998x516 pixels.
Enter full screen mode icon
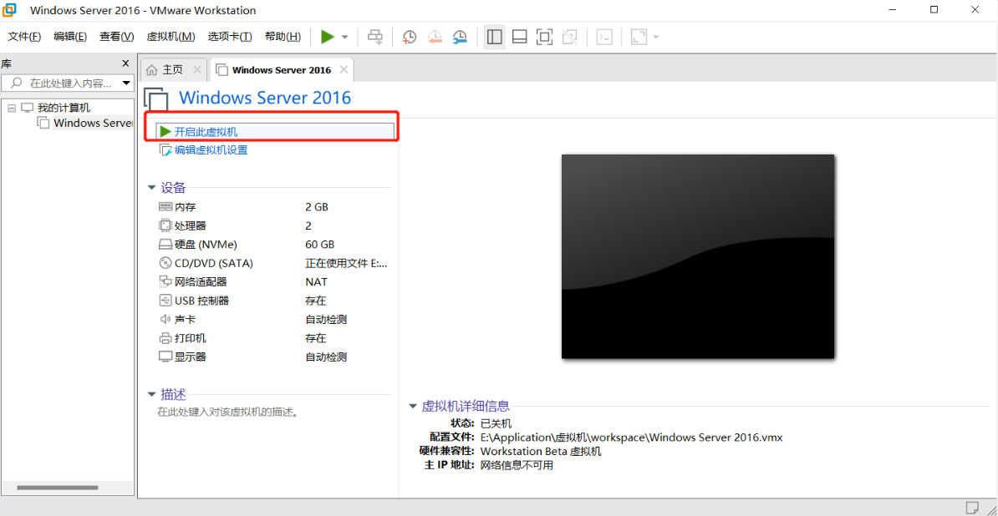[x=544, y=37]
